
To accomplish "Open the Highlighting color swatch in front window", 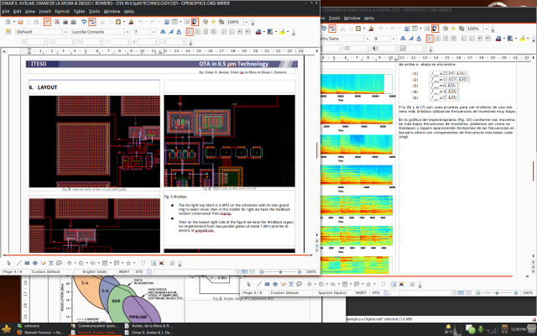I will point(270,32).
